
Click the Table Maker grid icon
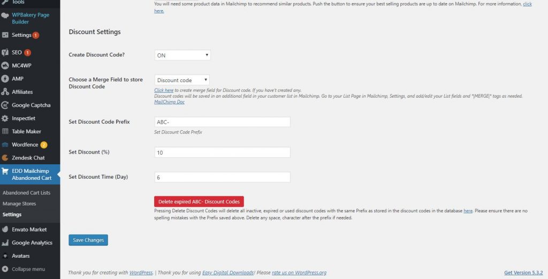5,131
